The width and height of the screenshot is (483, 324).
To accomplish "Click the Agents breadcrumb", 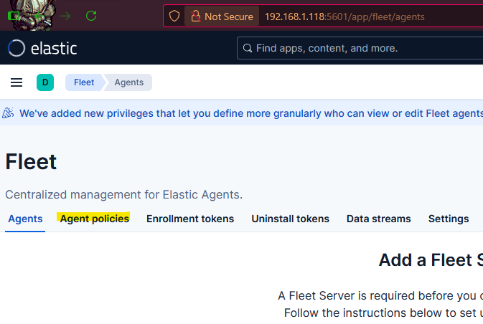I will point(128,82).
